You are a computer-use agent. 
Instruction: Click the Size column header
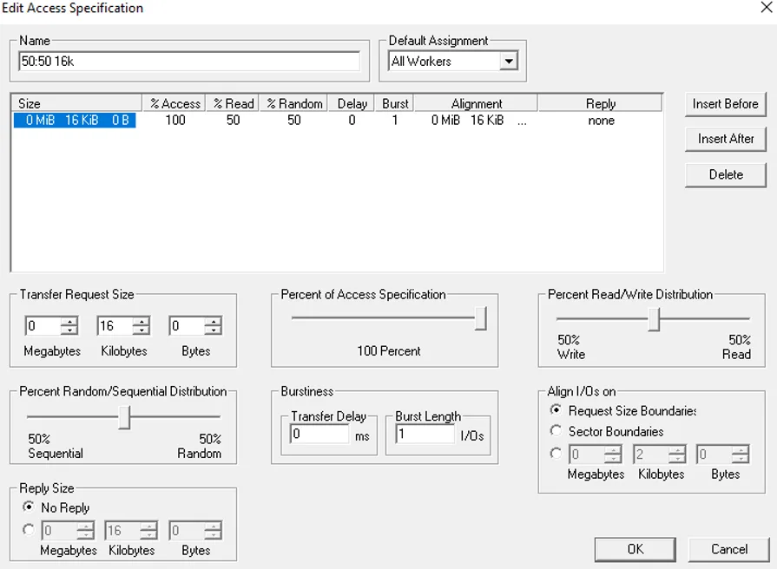tap(76, 103)
